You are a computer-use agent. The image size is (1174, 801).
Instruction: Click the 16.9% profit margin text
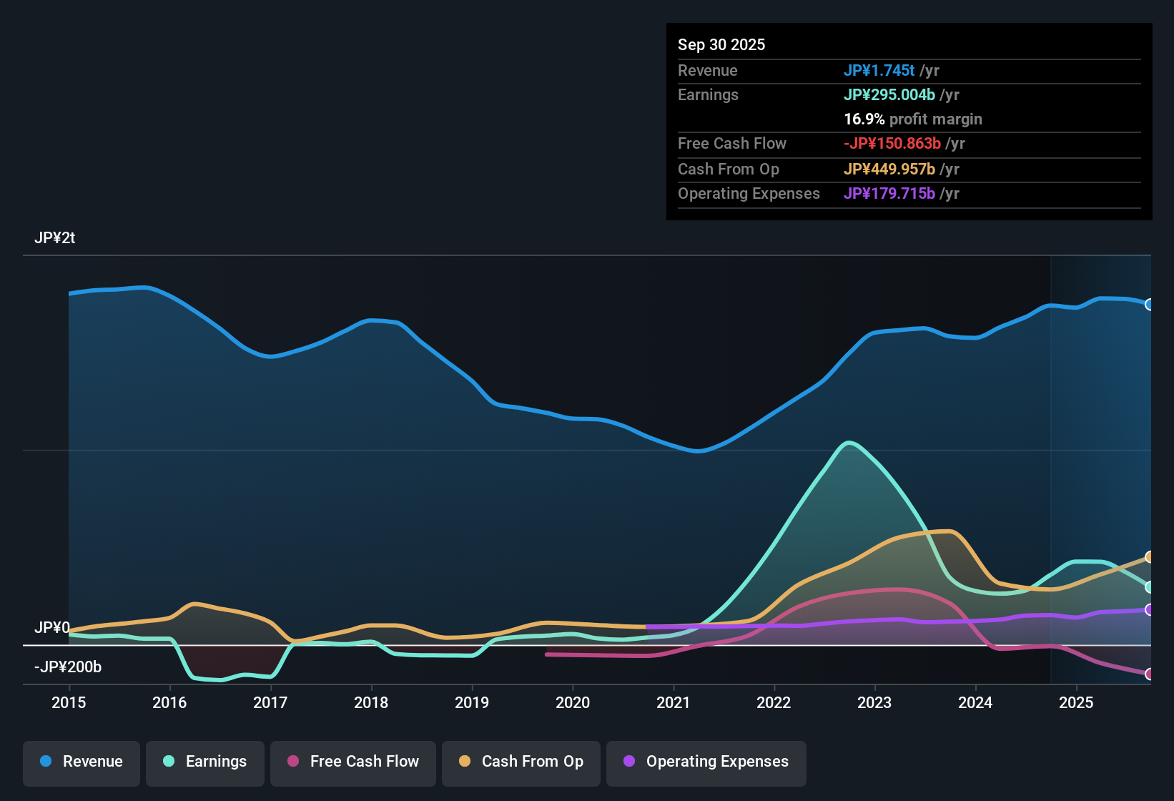click(x=913, y=119)
